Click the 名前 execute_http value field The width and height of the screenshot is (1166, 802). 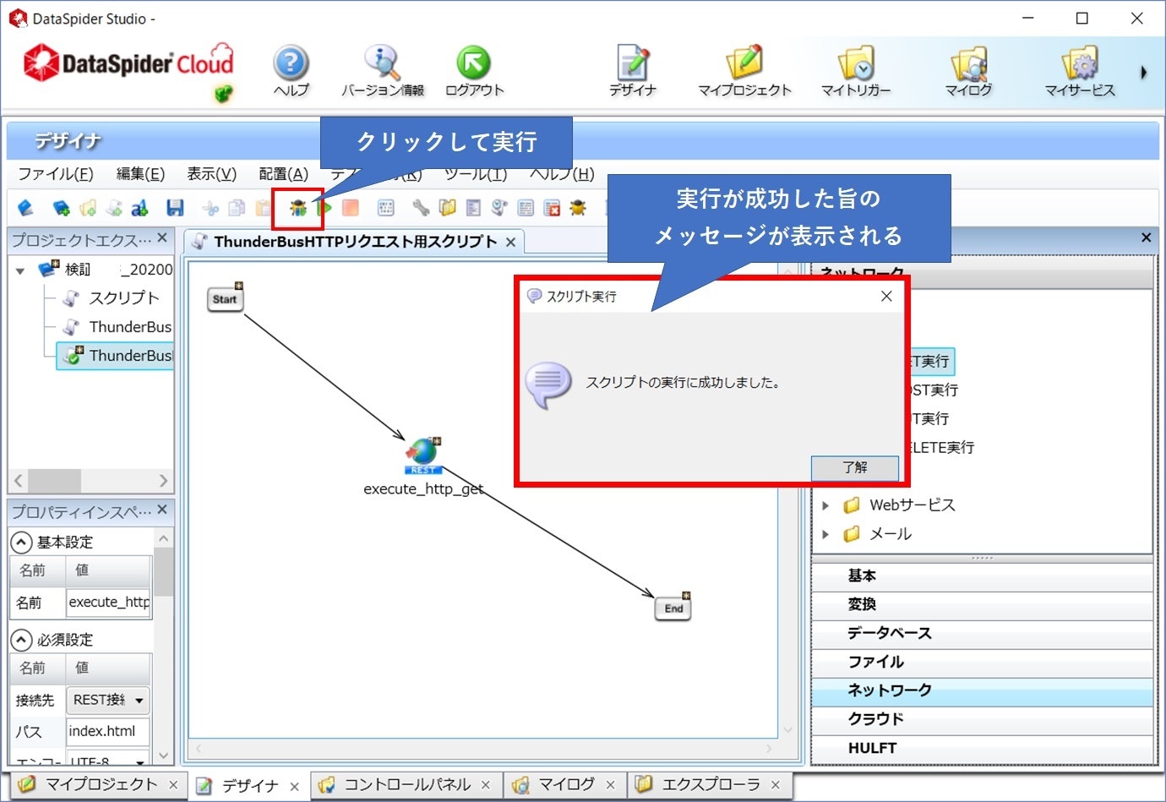click(108, 602)
